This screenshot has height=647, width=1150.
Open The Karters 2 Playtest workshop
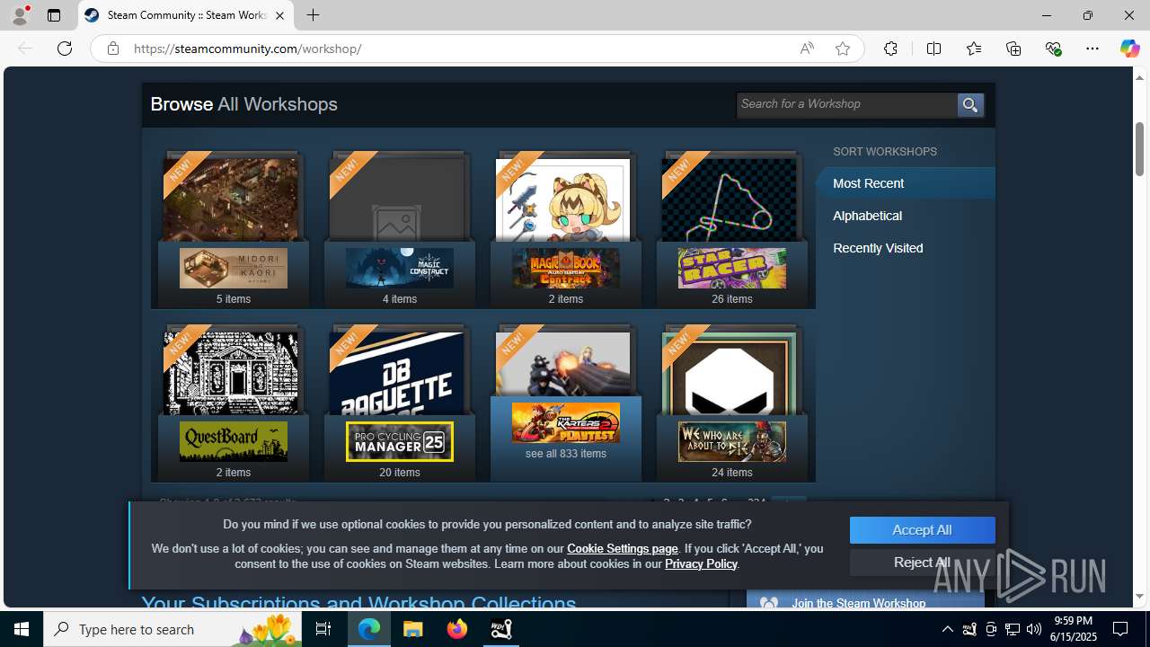pyautogui.click(x=566, y=422)
